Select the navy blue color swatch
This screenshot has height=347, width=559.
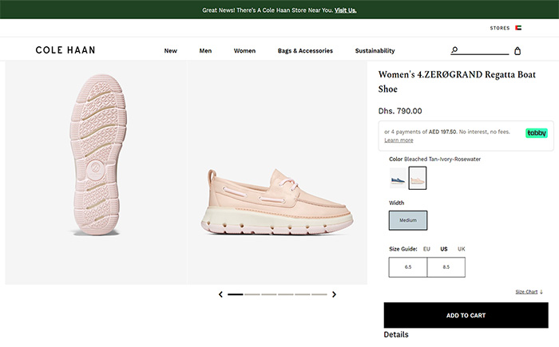point(398,178)
